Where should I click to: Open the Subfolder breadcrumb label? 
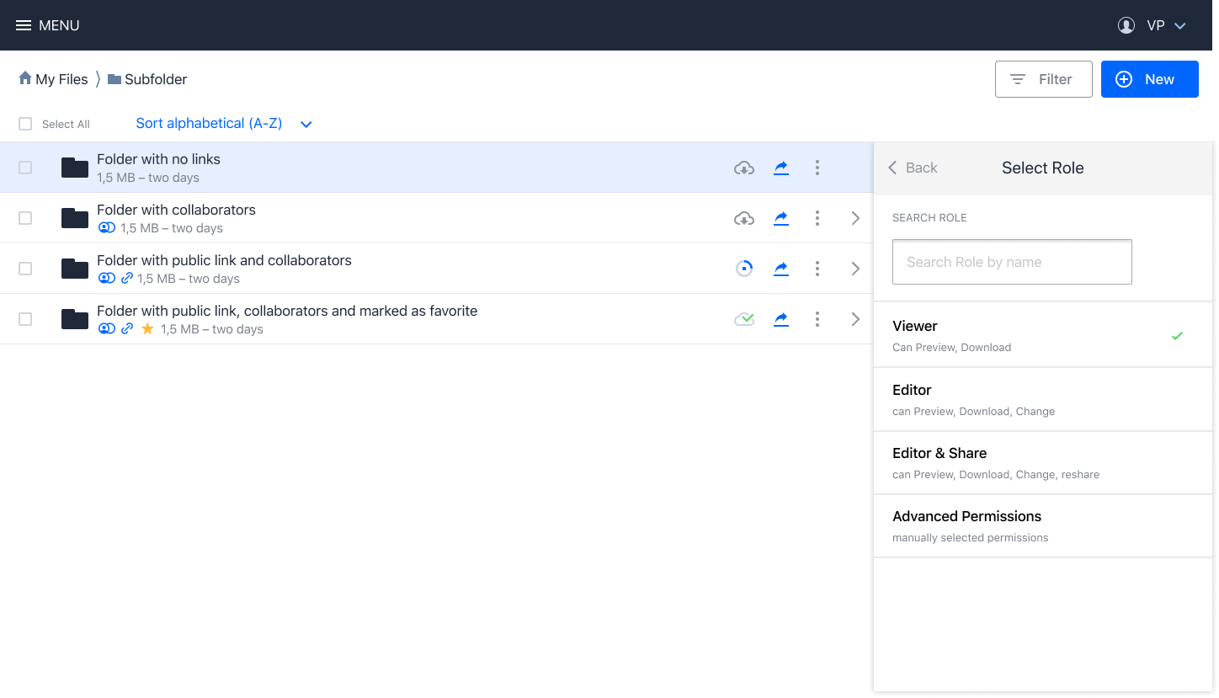[x=156, y=79]
